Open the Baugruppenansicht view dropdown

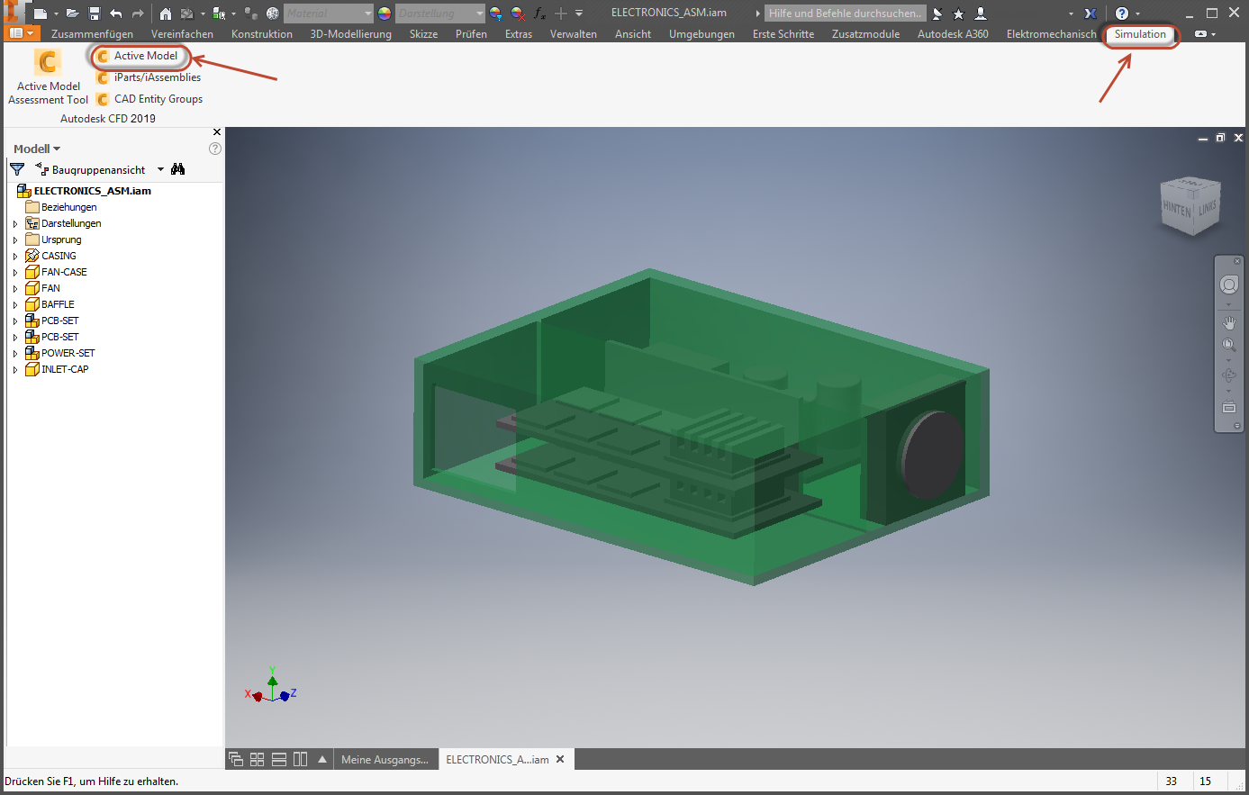(161, 169)
